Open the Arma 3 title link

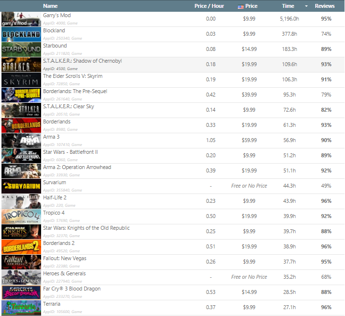pyautogui.click(x=51, y=137)
